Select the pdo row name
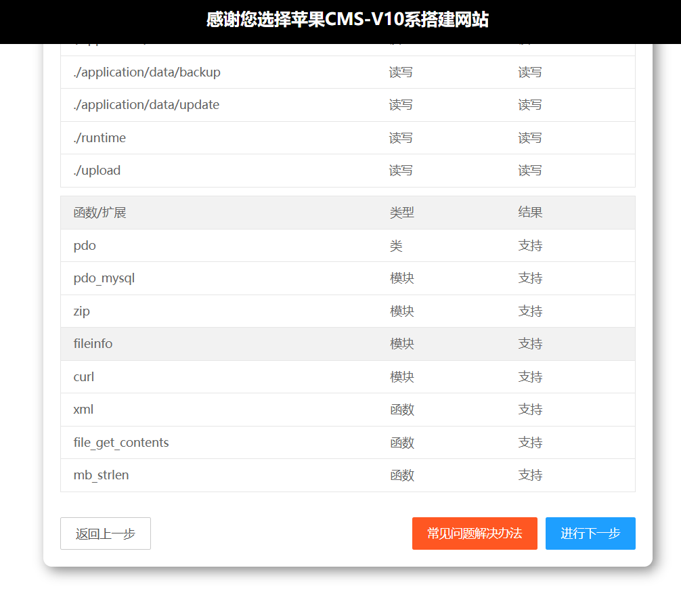Image resolution: width=681 pixels, height=589 pixels. 85,246
